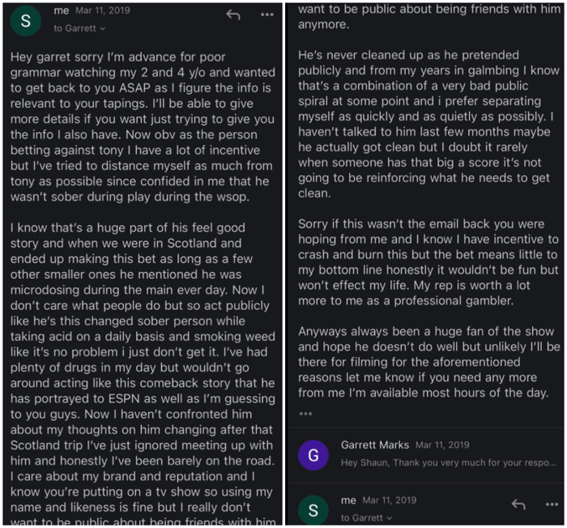567x528 pixels.
Task: Show trimmed content via ellipsis below email
Action: tap(305, 414)
